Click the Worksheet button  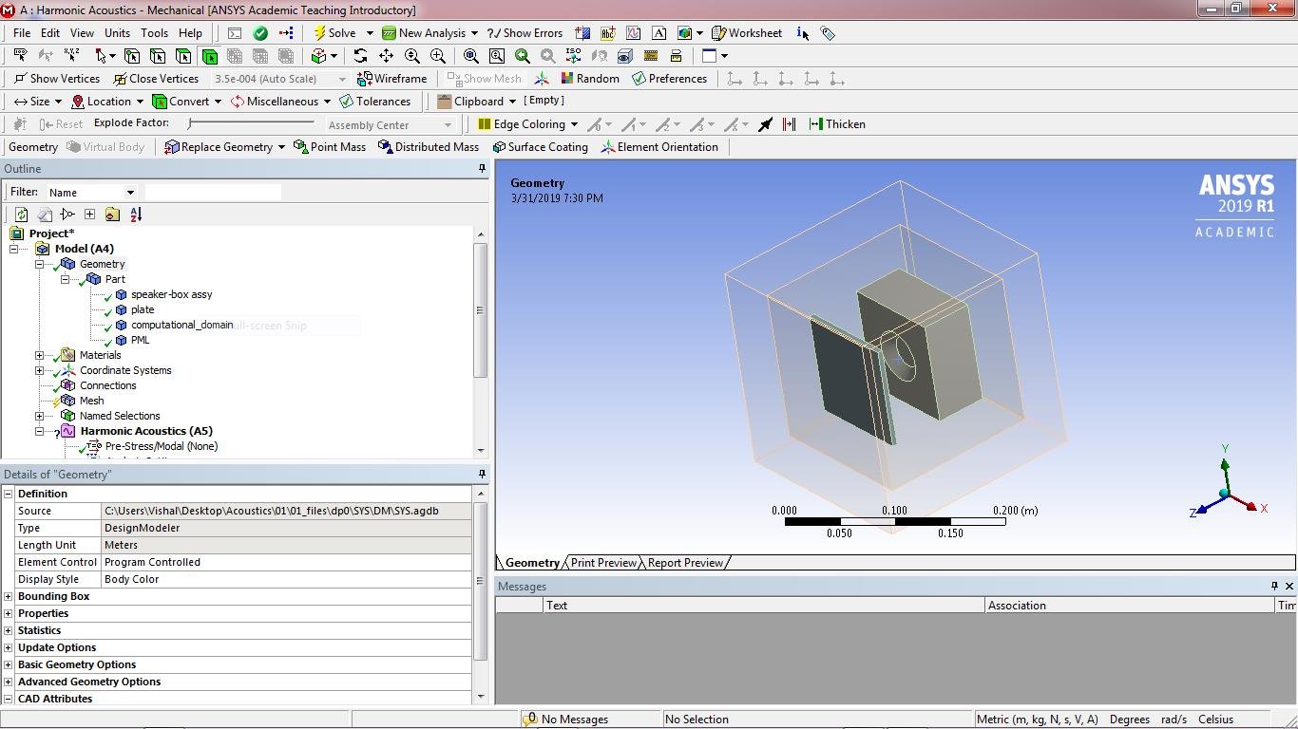click(x=747, y=33)
